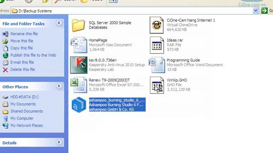Click the My Documents folder icon
273x153 pixels.
(6, 104)
